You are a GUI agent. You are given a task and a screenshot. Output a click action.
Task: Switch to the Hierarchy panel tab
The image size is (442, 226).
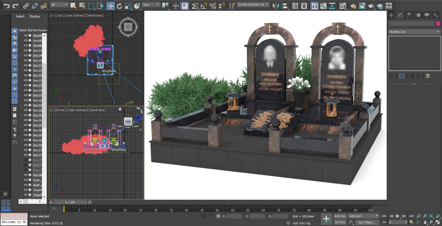(x=409, y=15)
